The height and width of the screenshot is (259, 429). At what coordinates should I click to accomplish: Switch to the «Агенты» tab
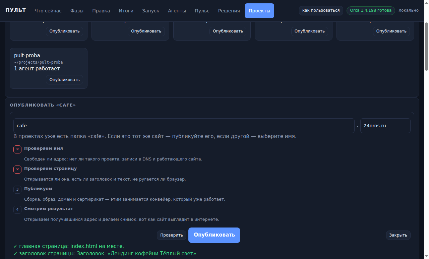pos(177,11)
